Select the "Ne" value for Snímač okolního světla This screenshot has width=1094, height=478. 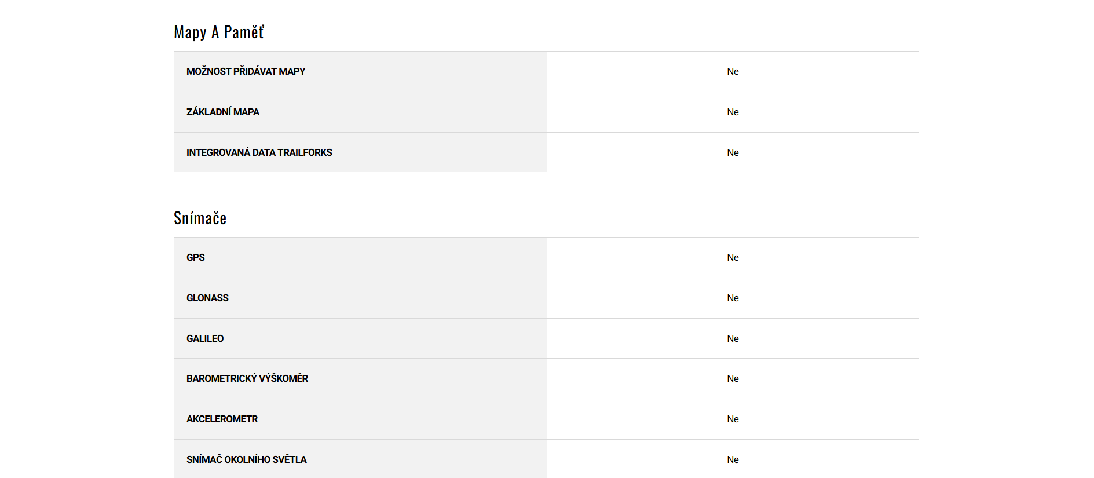point(733,459)
